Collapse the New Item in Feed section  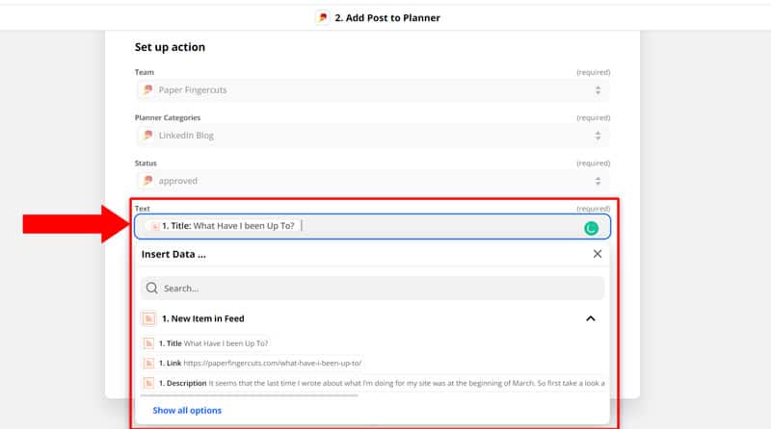pyautogui.click(x=591, y=318)
